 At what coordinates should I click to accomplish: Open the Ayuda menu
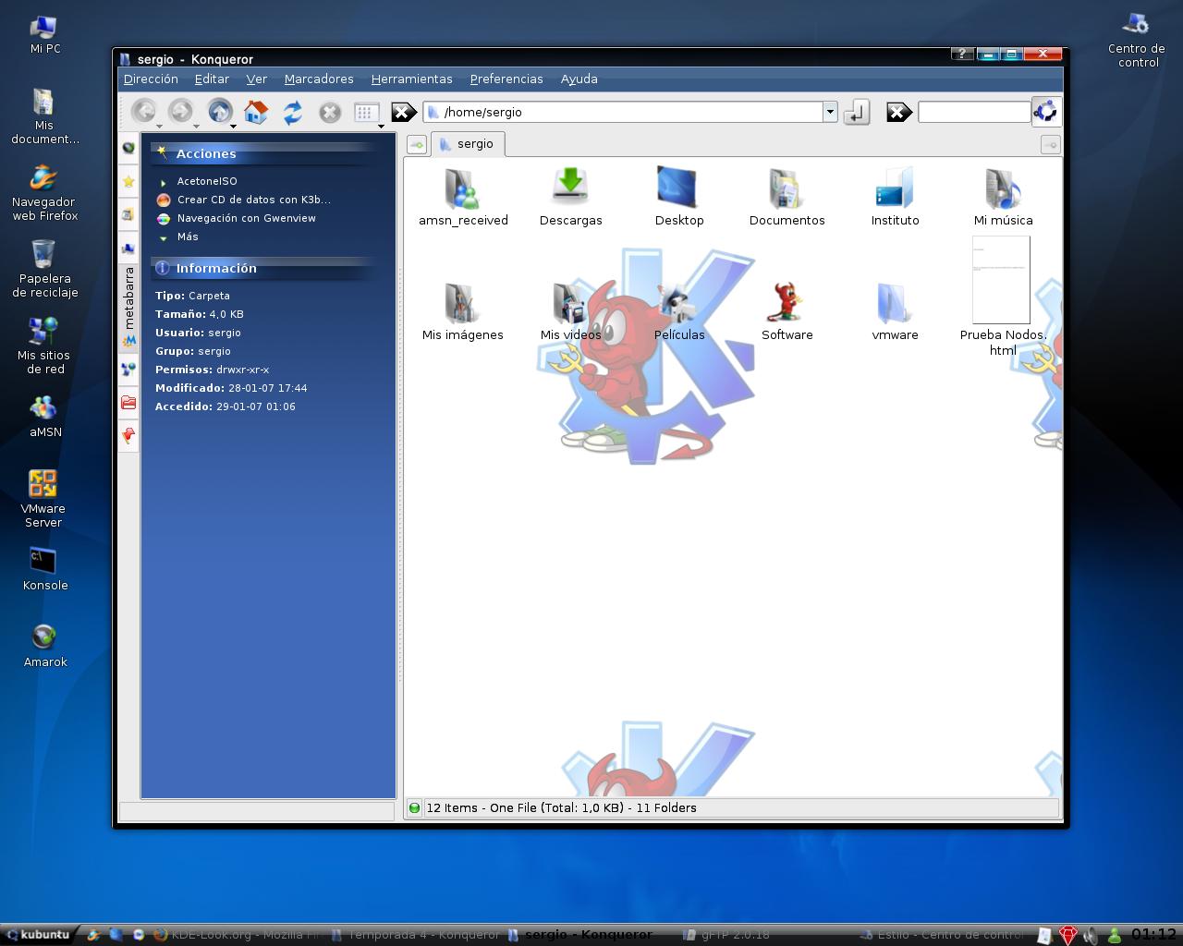[579, 79]
